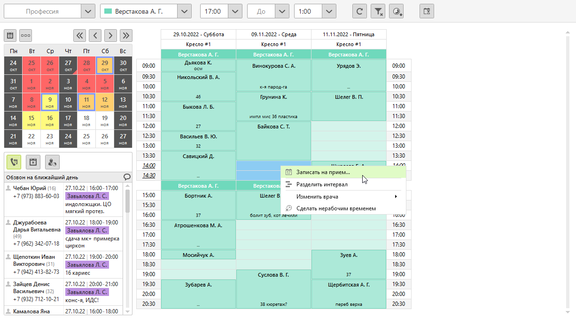
Task: Click person icon next to Зайцев Денис
Action: (8, 284)
